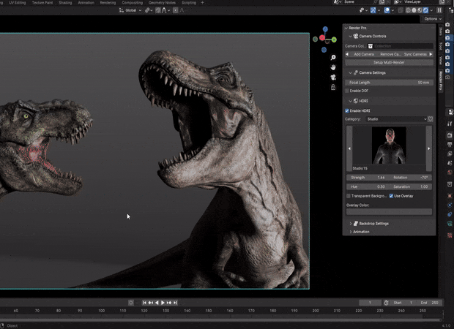
Task: Expand the Animation section
Action: click(x=360, y=232)
